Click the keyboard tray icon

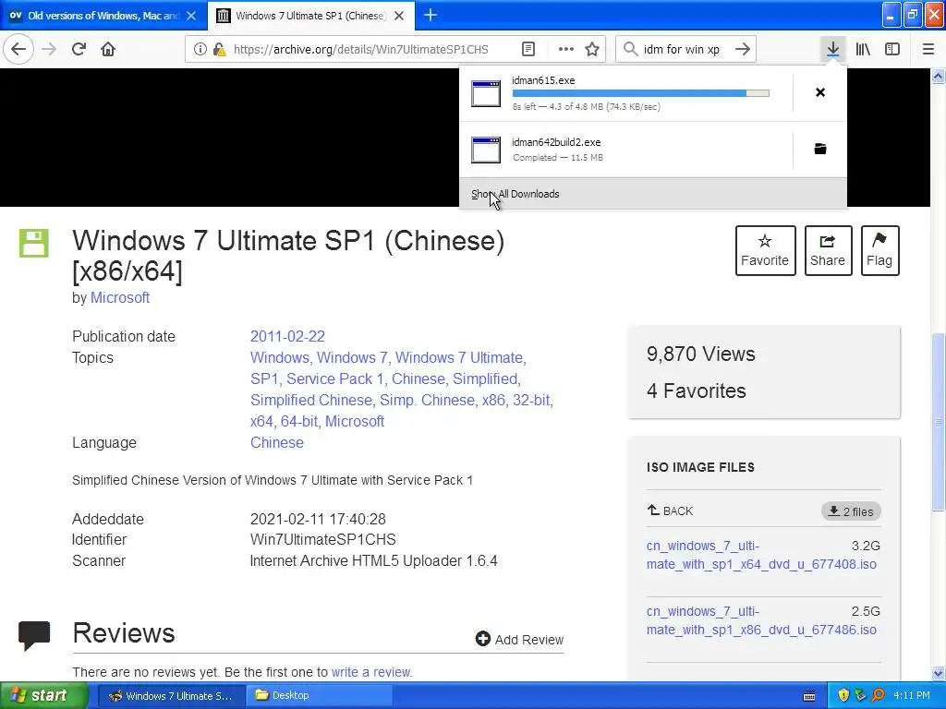click(809, 696)
